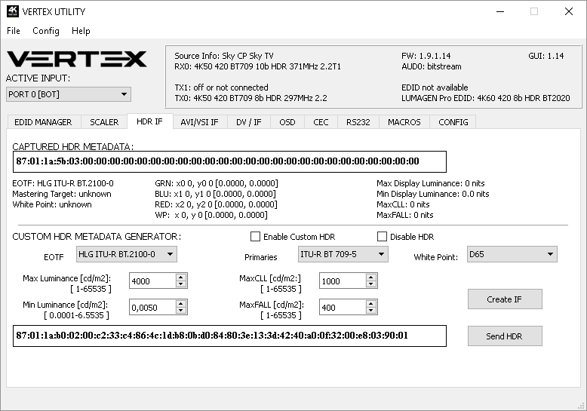The image size is (587, 411).
Task: Click the 'Max Display Luminance: 0 nits' text
Action: tap(431, 183)
